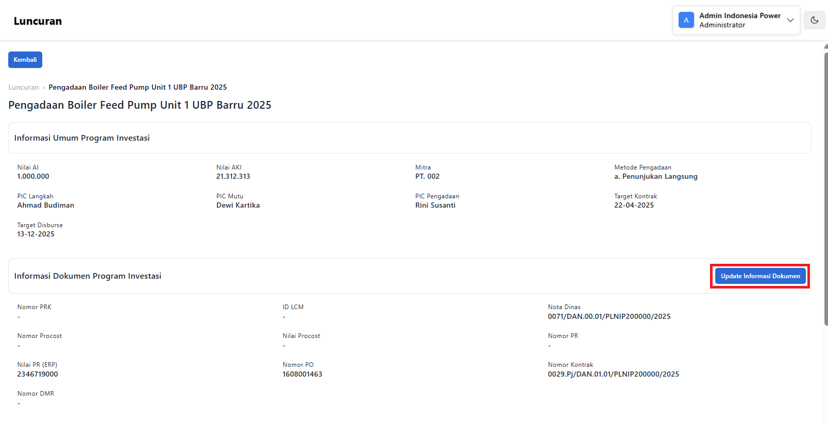
Task: Toggle dark mode with the moon icon
Action: pos(814,20)
